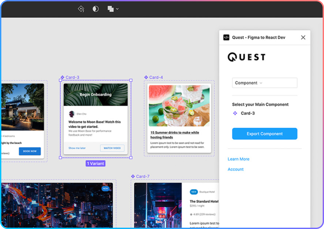This screenshot has width=324, height=229.
Task: Click the neon street photo in Card-7
Action: 158,205
